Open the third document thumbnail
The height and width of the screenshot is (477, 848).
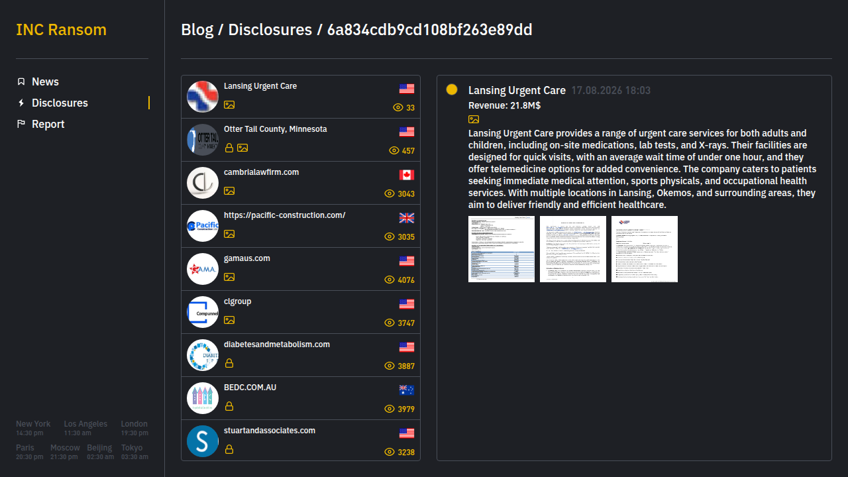(x=645, y=249)
